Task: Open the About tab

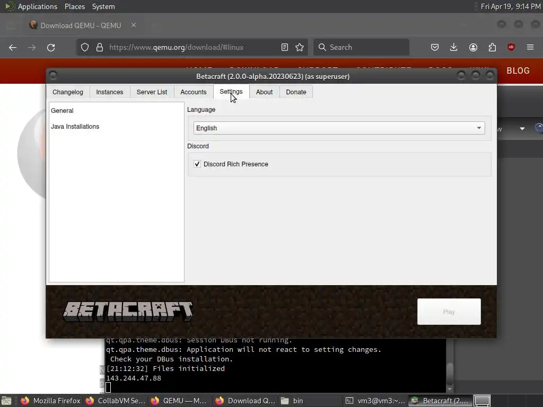Action: click(x=264, y=92)
